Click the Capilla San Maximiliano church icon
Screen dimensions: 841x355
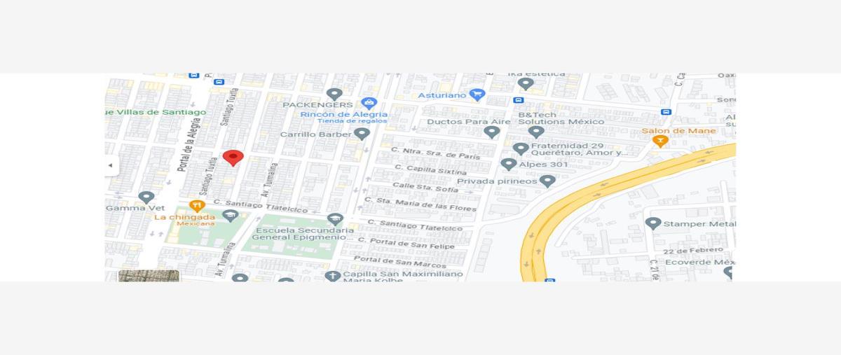(333, 276)
